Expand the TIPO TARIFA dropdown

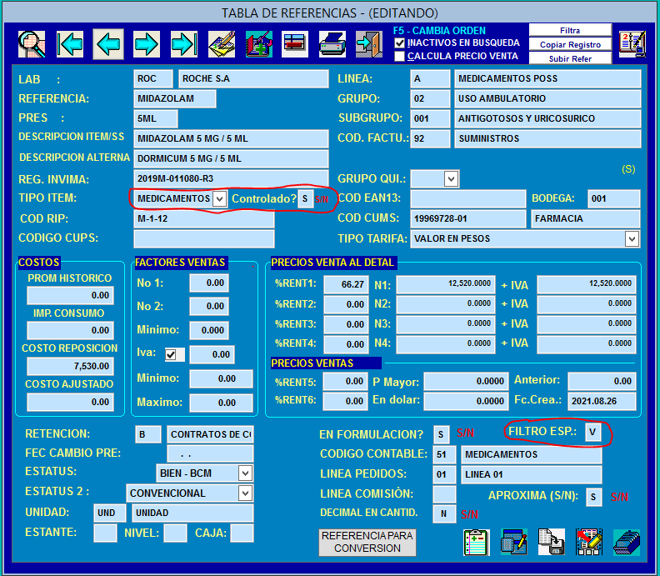pyautogui.click(x=632, y=238)
